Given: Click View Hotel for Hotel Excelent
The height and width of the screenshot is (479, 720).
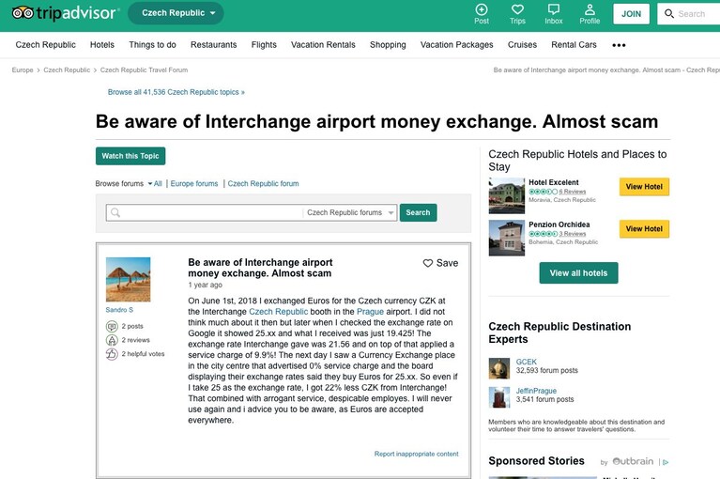Looking at the screenshot, I should tap(644, 187).
